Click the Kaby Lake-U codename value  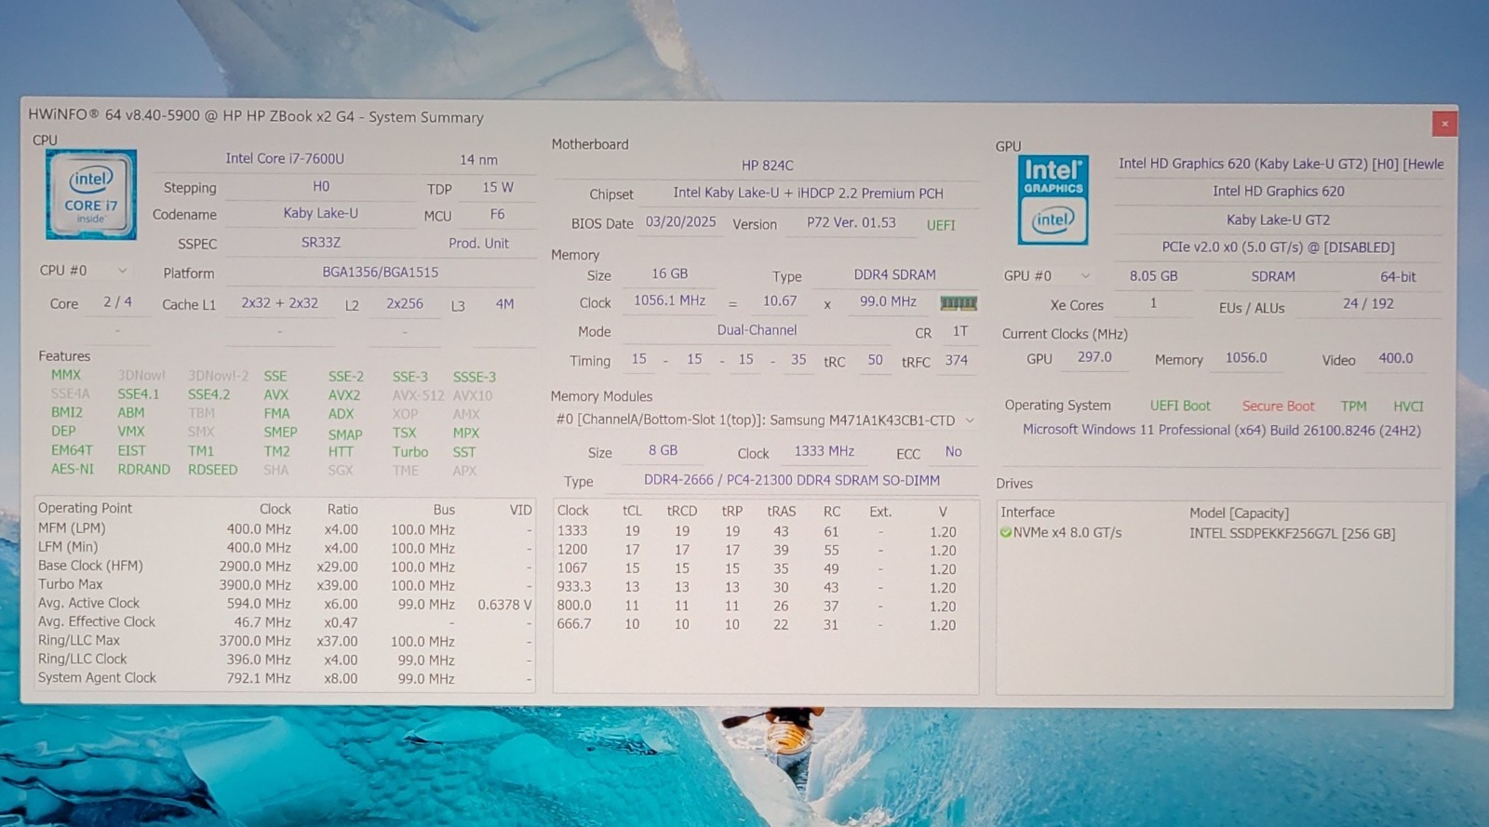(x=320, y=213)
